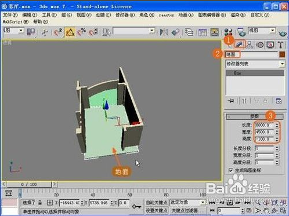Toggle the selection lock icon
Screen dimensions: 289x216
40,203
